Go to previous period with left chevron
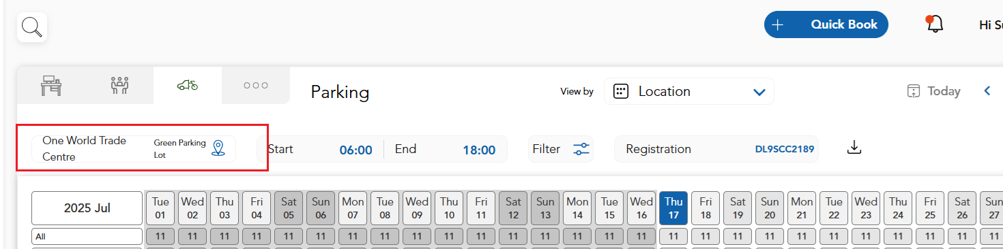This screenshot has height=249, width=1003. pyautogui.click(x=987, y=91)
